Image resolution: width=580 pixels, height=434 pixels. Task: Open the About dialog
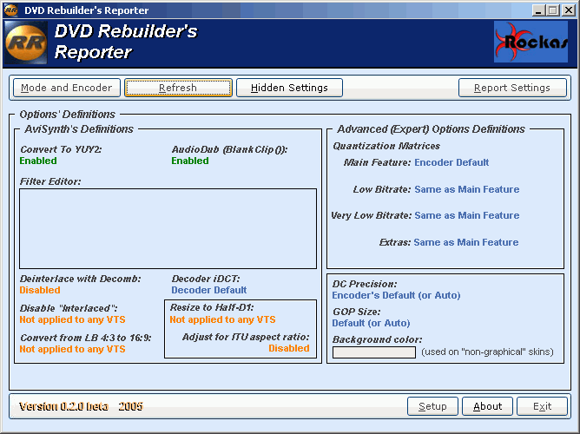click(487, 406)
